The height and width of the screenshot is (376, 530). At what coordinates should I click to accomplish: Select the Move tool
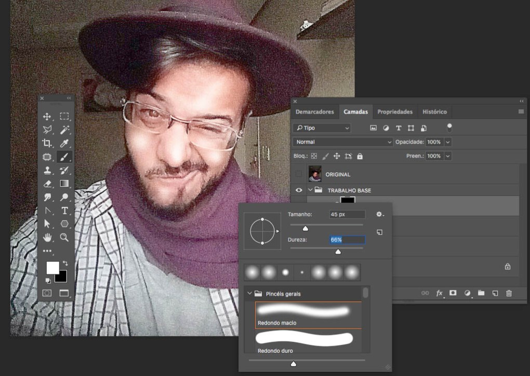47,117
